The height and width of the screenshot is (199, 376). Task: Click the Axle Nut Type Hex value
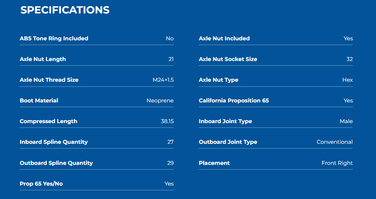(x=347, y=80)
